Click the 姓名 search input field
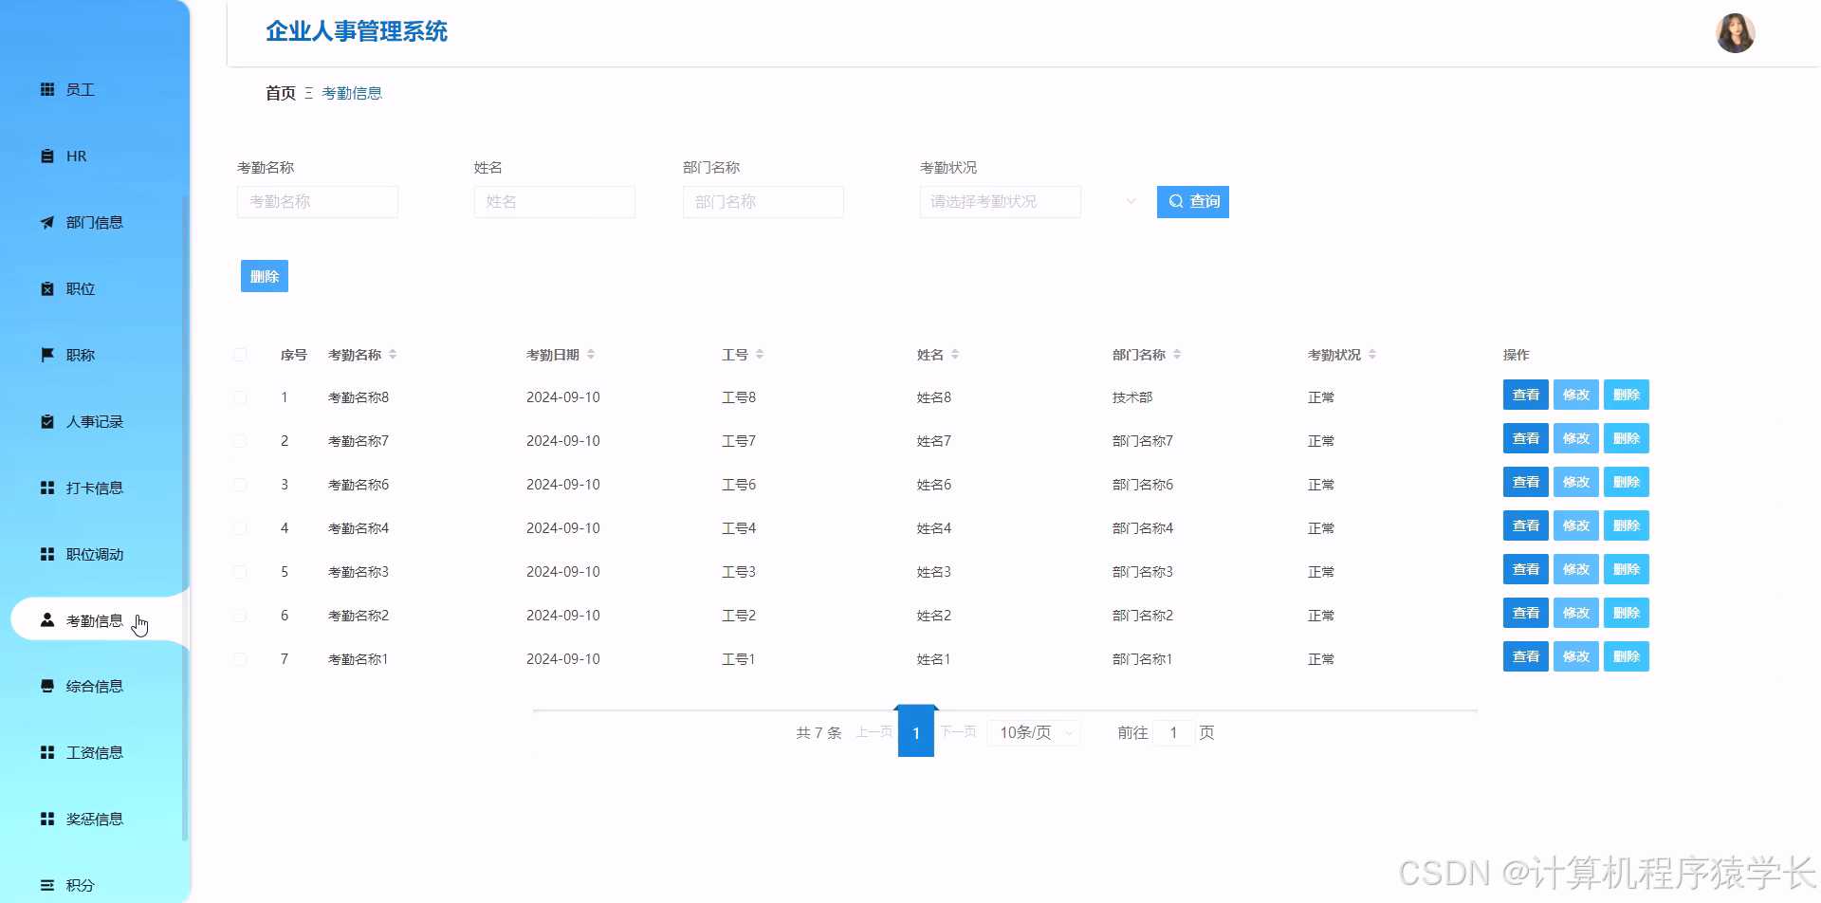 click(554, 201)
